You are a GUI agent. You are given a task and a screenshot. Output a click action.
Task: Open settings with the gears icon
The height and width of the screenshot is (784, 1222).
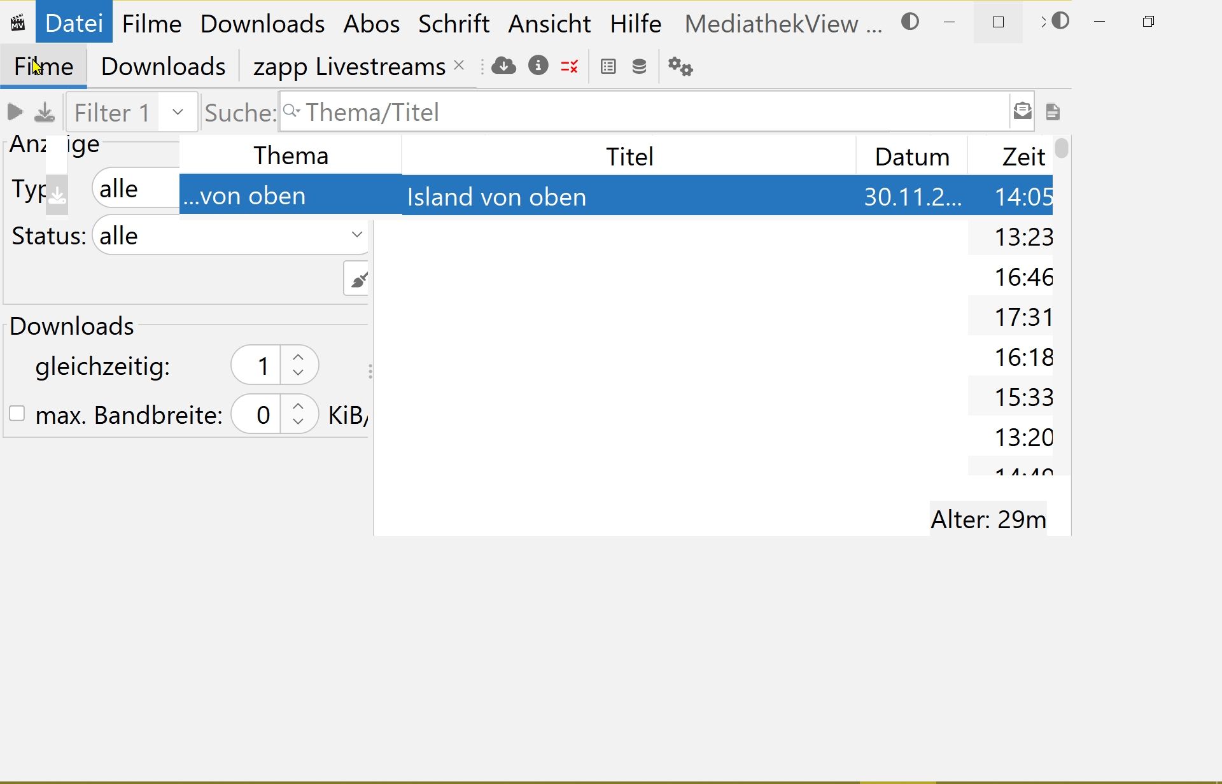[x=680, y=66]
